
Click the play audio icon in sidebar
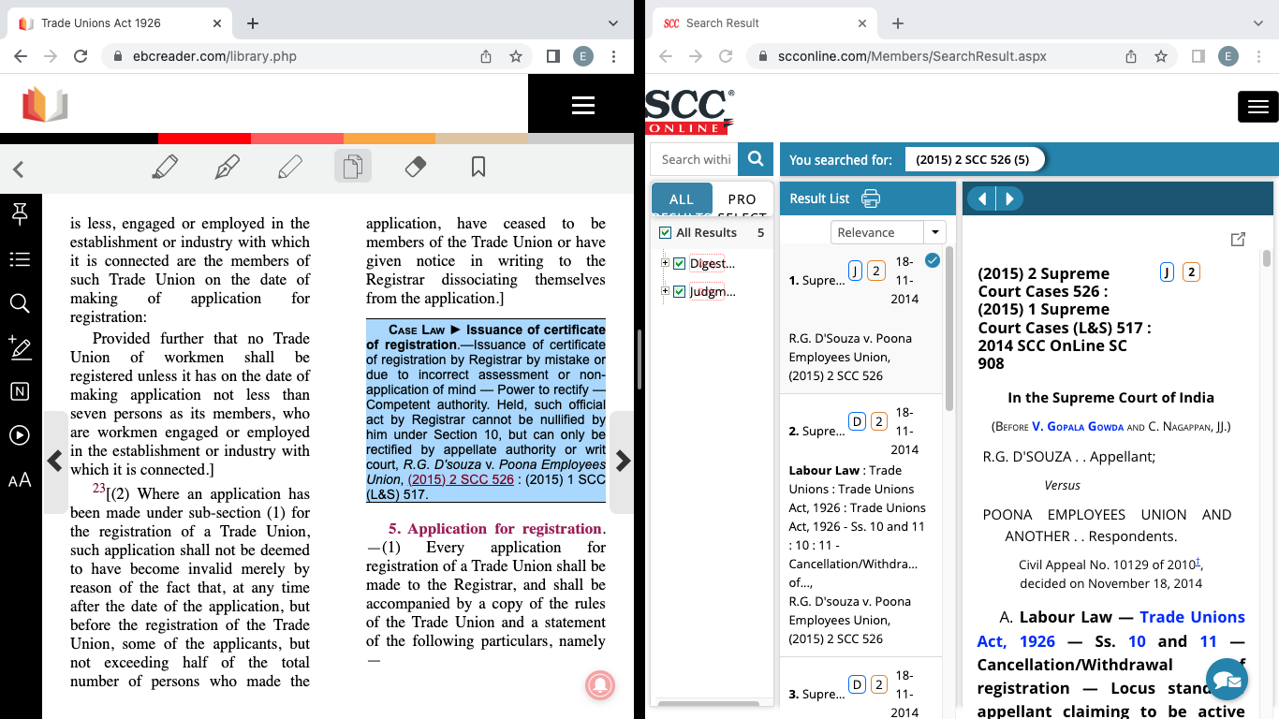(20, 435)
